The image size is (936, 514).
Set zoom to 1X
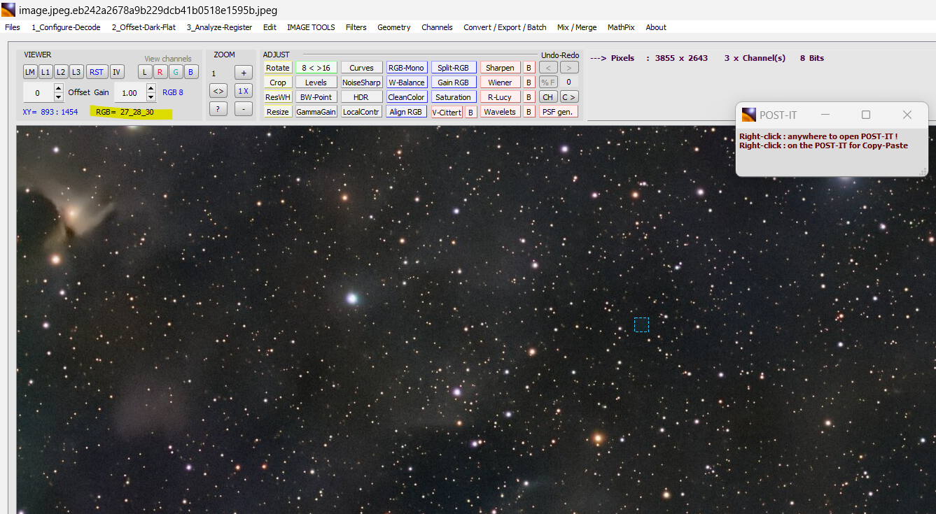click(243, 91)
